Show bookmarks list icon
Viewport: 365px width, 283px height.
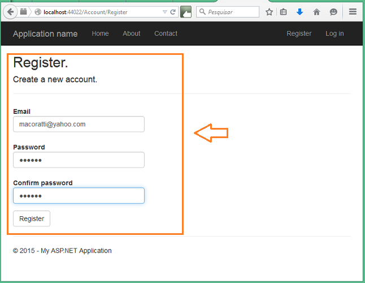283,12
